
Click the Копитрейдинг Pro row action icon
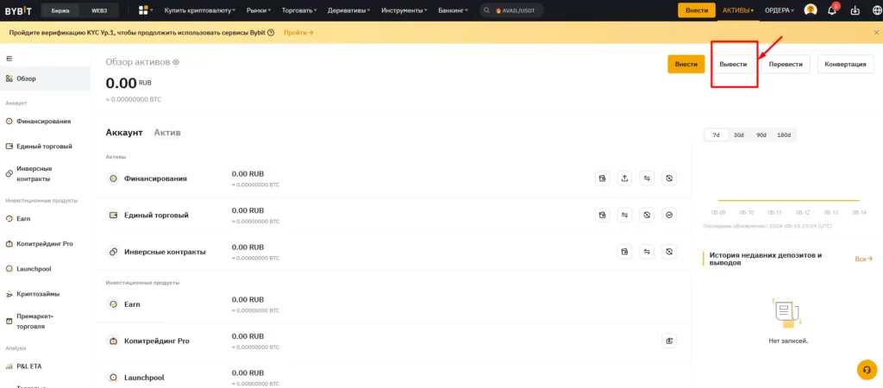point(669,340)
